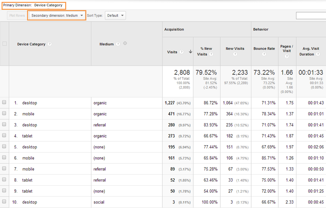Screen dimensions: 326x208
Task: Click help icon for % New Visits
Action: [x=211, y=54]
